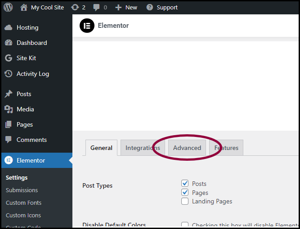
Task: Uncheck the Posts post type checkbox
Action: 185,183
